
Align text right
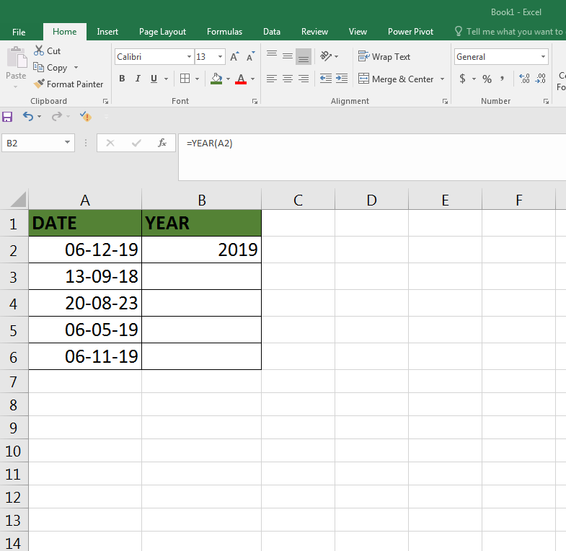click(x=304, y=79)
